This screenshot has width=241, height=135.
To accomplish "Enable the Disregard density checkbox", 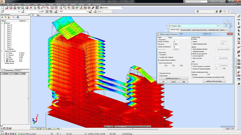I will [x=159, y=73].
